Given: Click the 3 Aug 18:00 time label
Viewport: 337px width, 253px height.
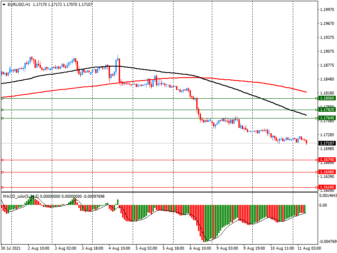Looking at the screenshot, I should coord(93,248).
